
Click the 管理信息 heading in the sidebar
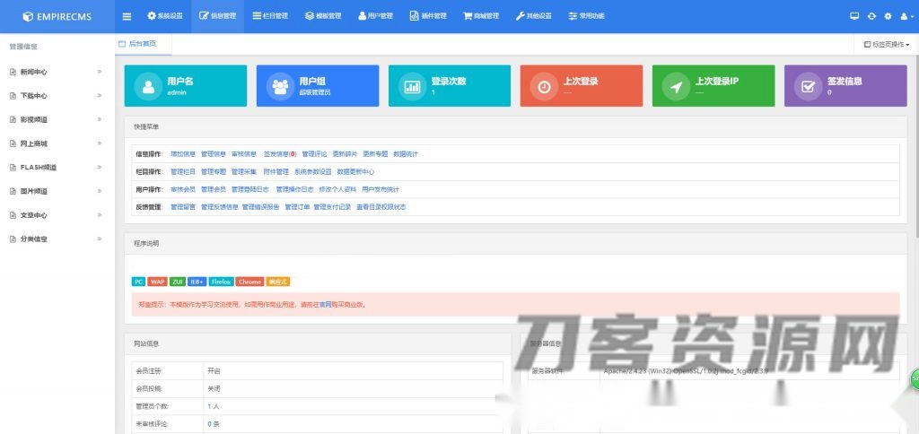tap(23, 47)
